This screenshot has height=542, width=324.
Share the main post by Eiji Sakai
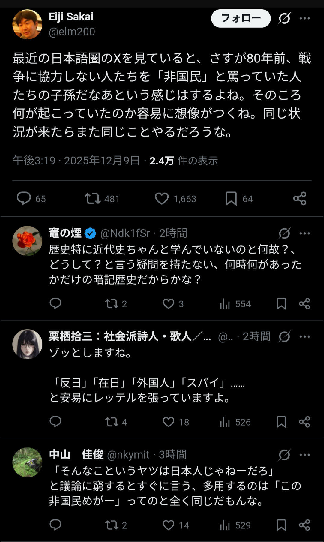pyautogui.click(x=300, y=198)
